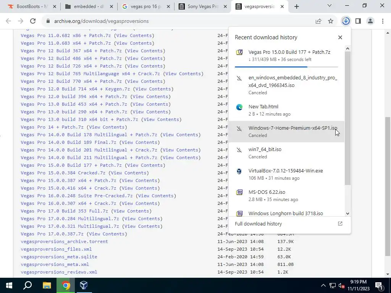Open the Windows Start menu

point(9,285)
